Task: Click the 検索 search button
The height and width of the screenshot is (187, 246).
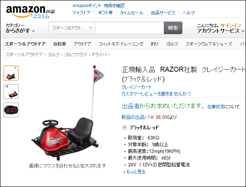Action: click(x=173, y=28)
